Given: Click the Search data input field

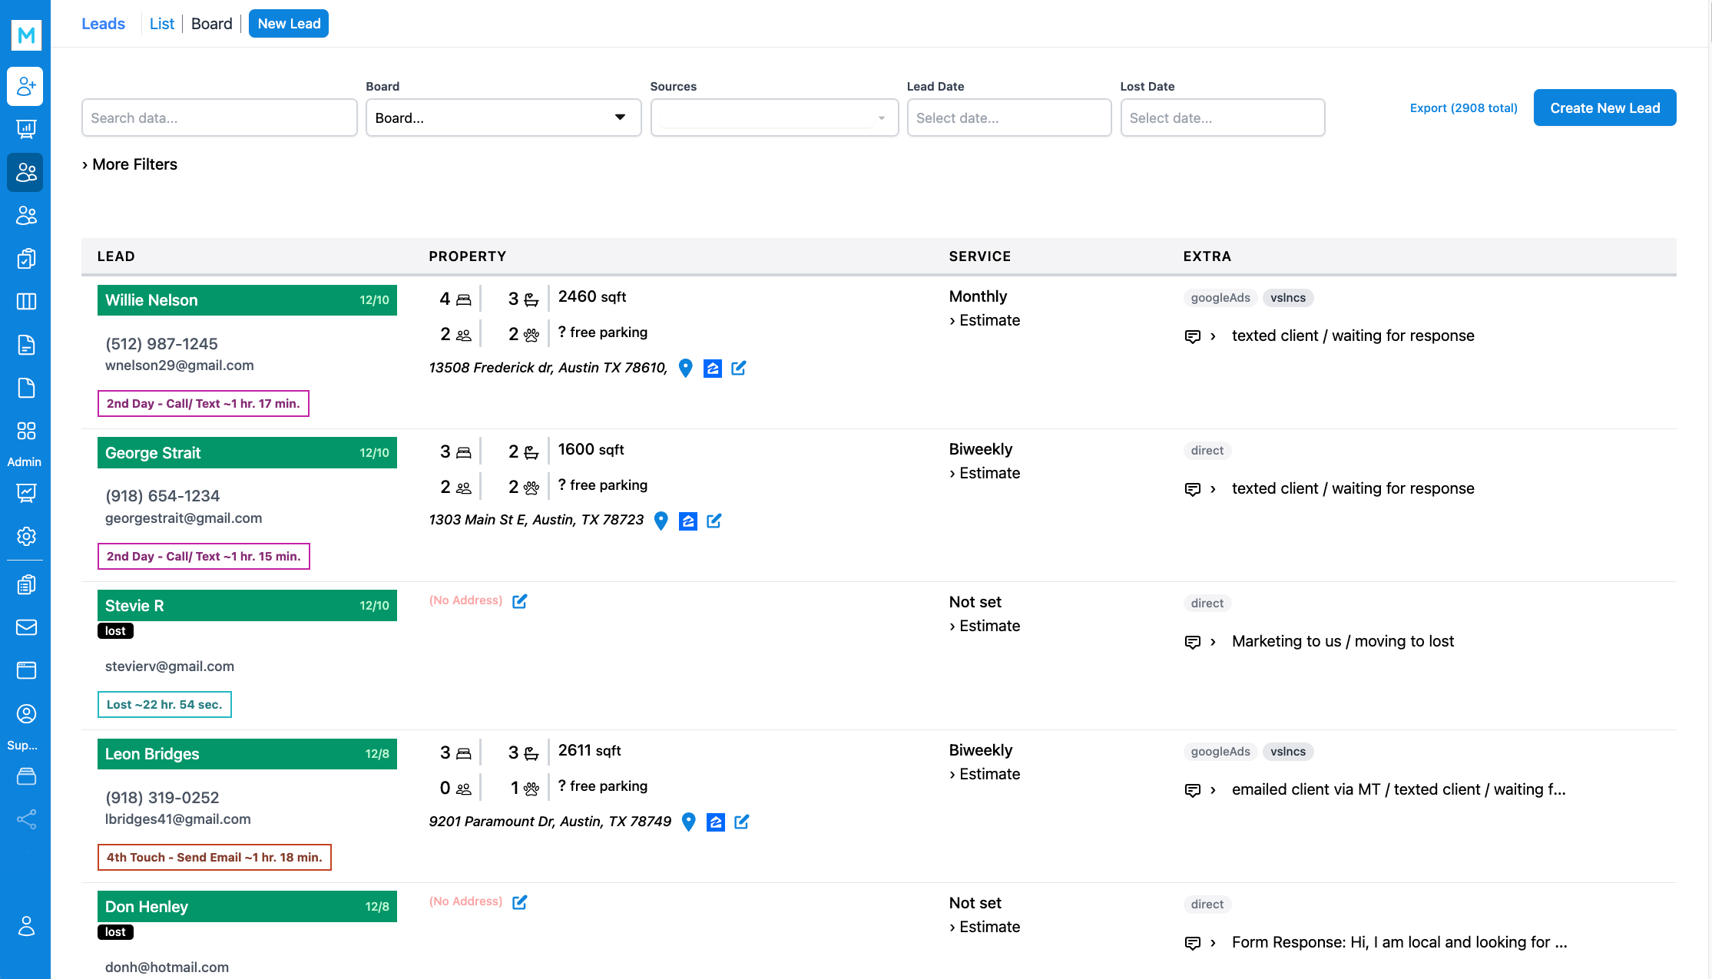Looking at the screenshot, I should (219, 117).
